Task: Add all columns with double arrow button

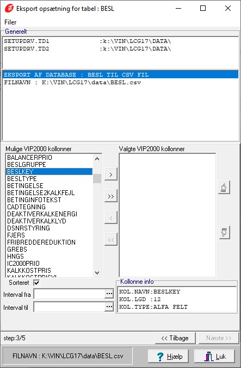Action: (111, 196)
